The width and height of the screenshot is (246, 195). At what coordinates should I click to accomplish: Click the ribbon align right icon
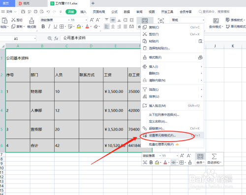coord(119,27)
